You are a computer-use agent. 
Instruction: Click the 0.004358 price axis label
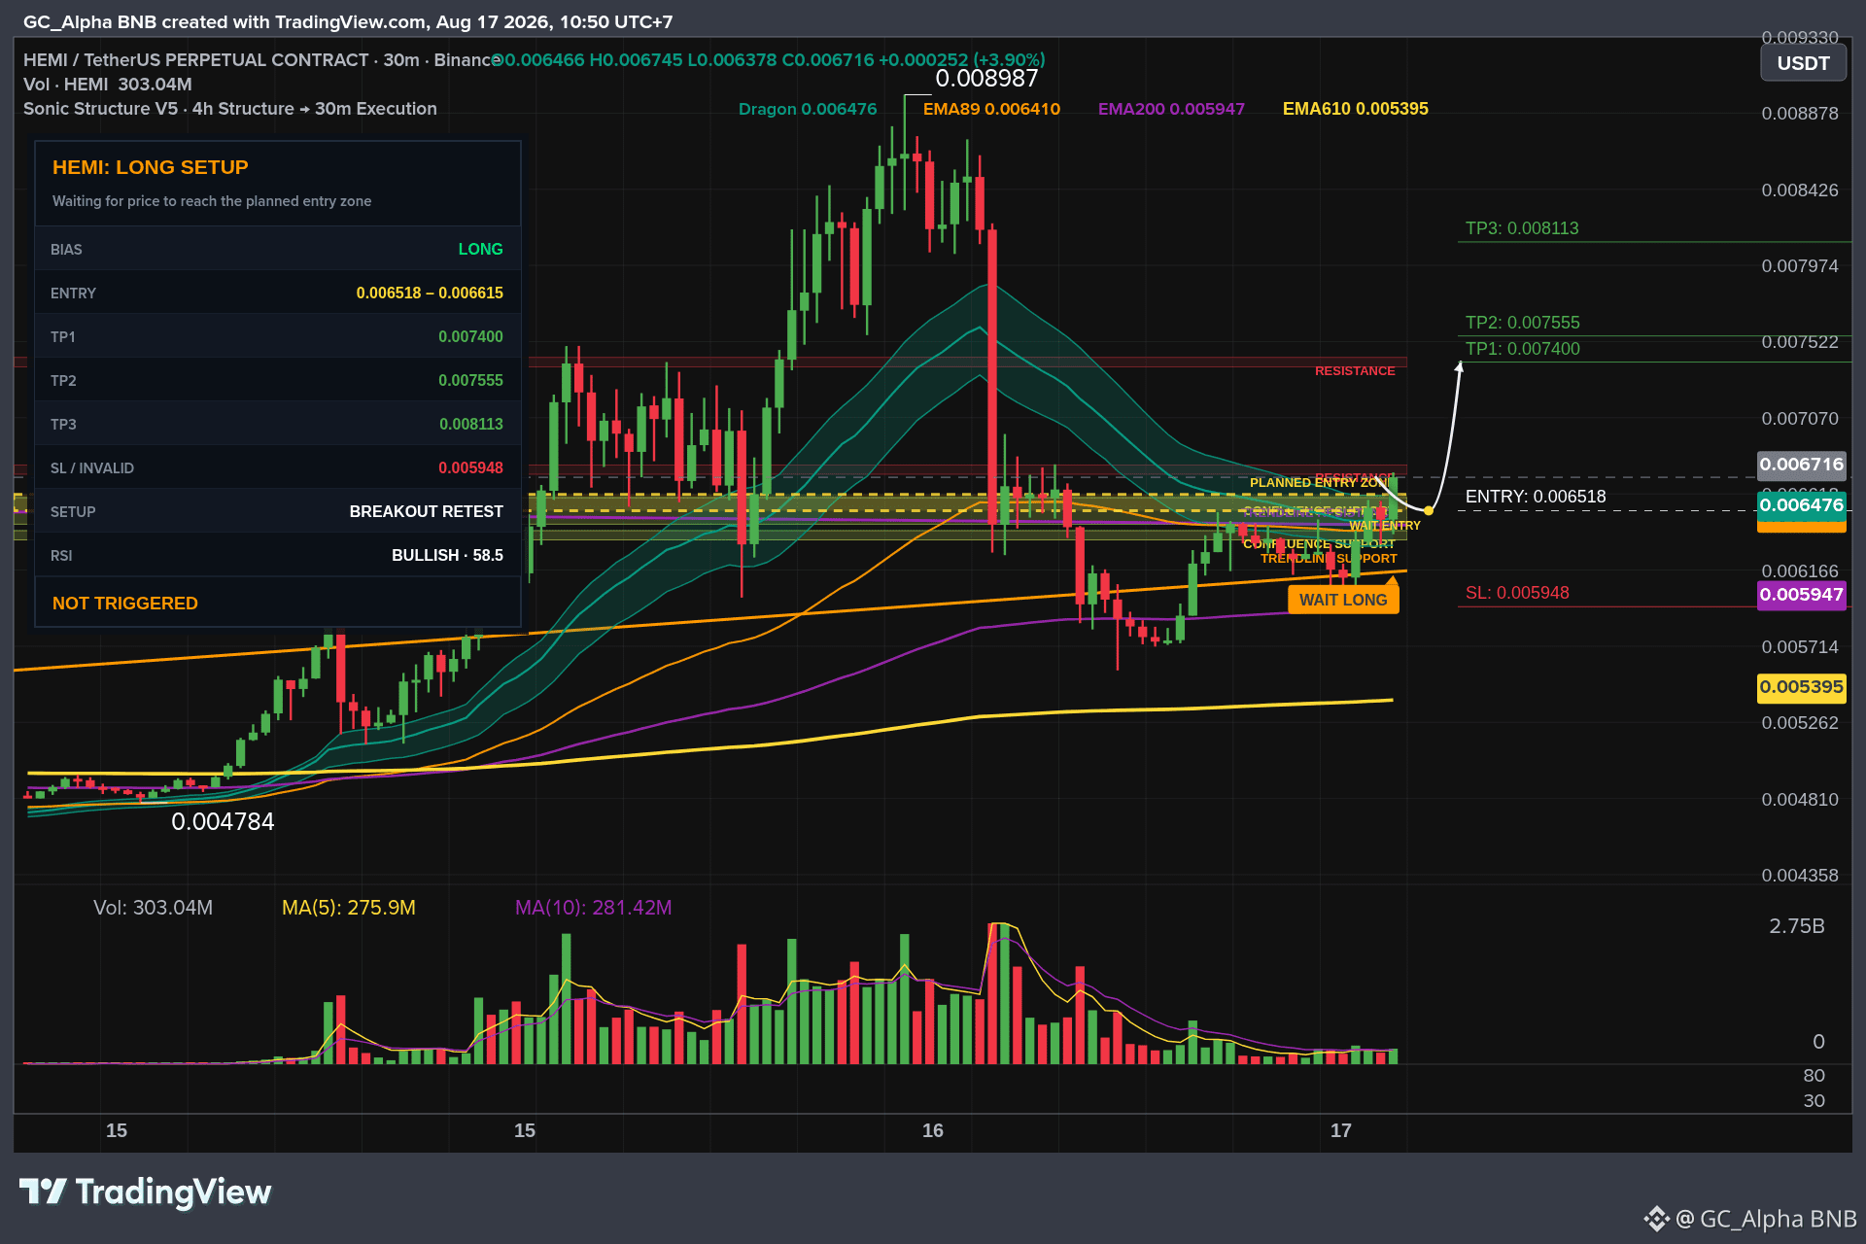[x=1800, y=876]
